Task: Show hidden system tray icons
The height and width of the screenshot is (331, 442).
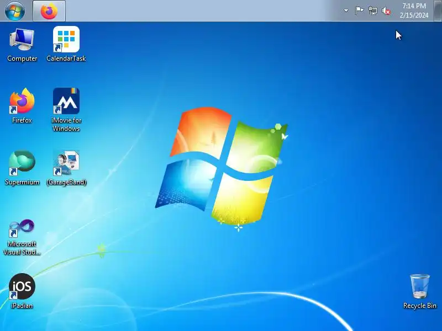Action: (346, 10)
